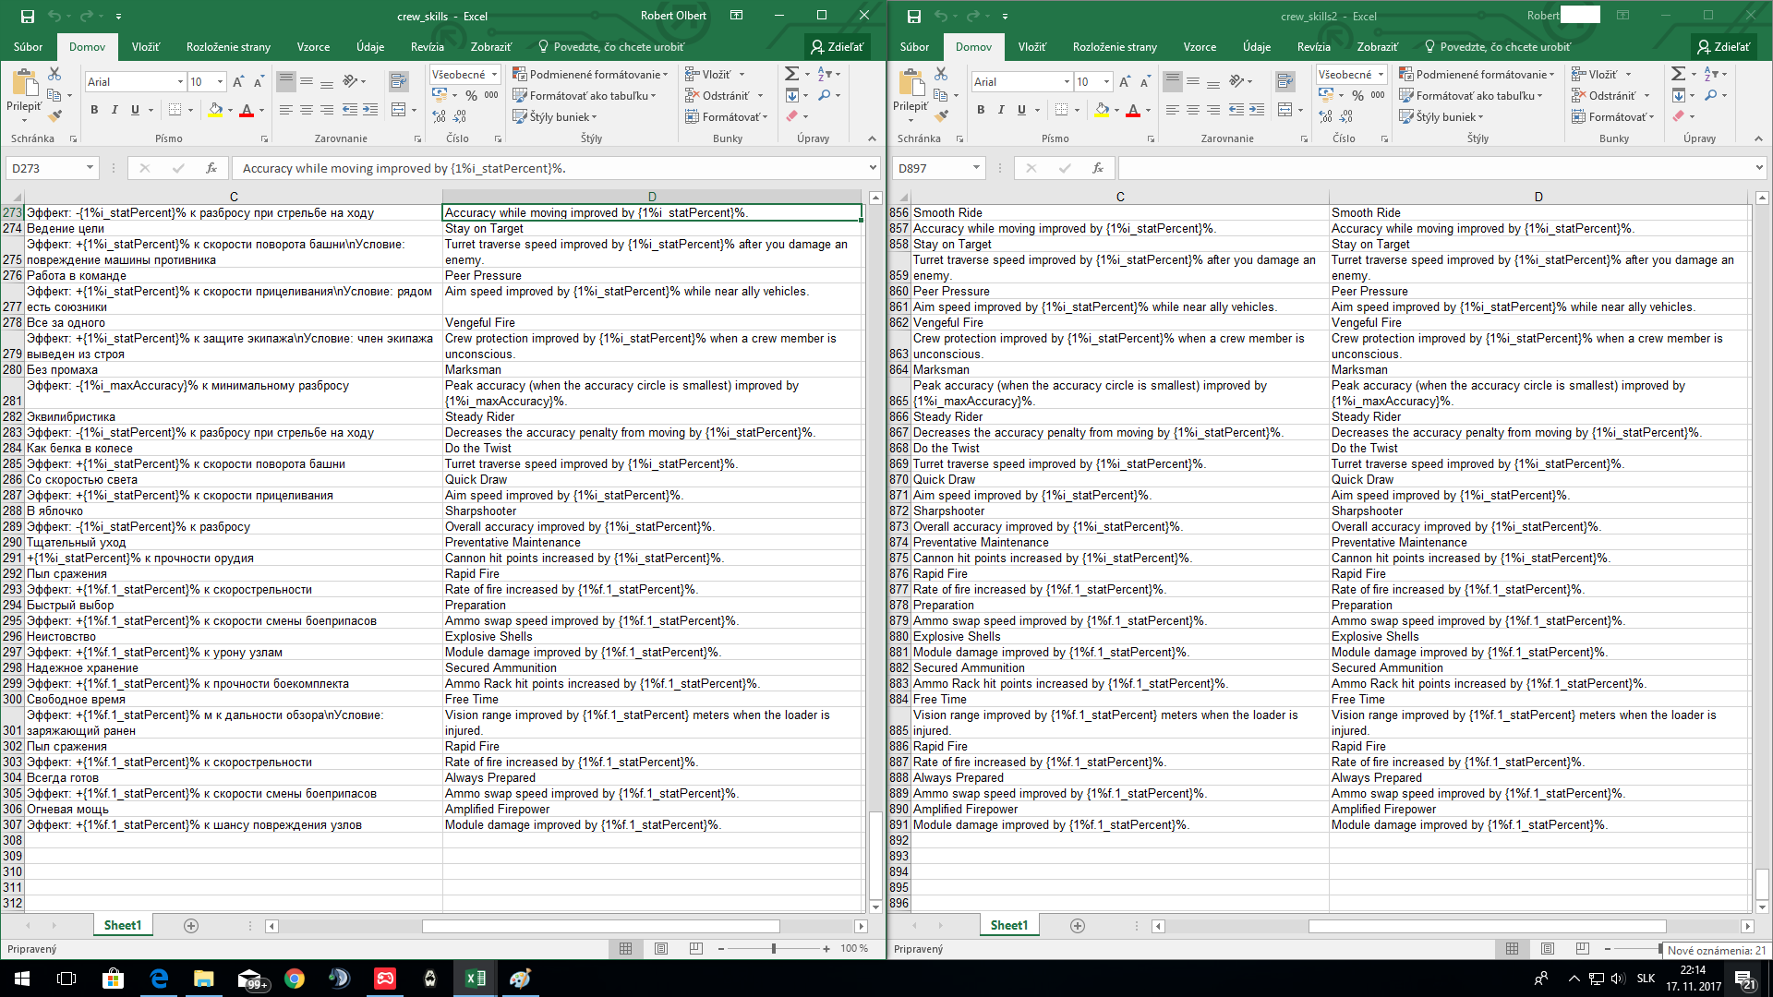1773x997 pixels.
Task: Open Vložiť tab in crew_skills window
Action: coord(145,47)
